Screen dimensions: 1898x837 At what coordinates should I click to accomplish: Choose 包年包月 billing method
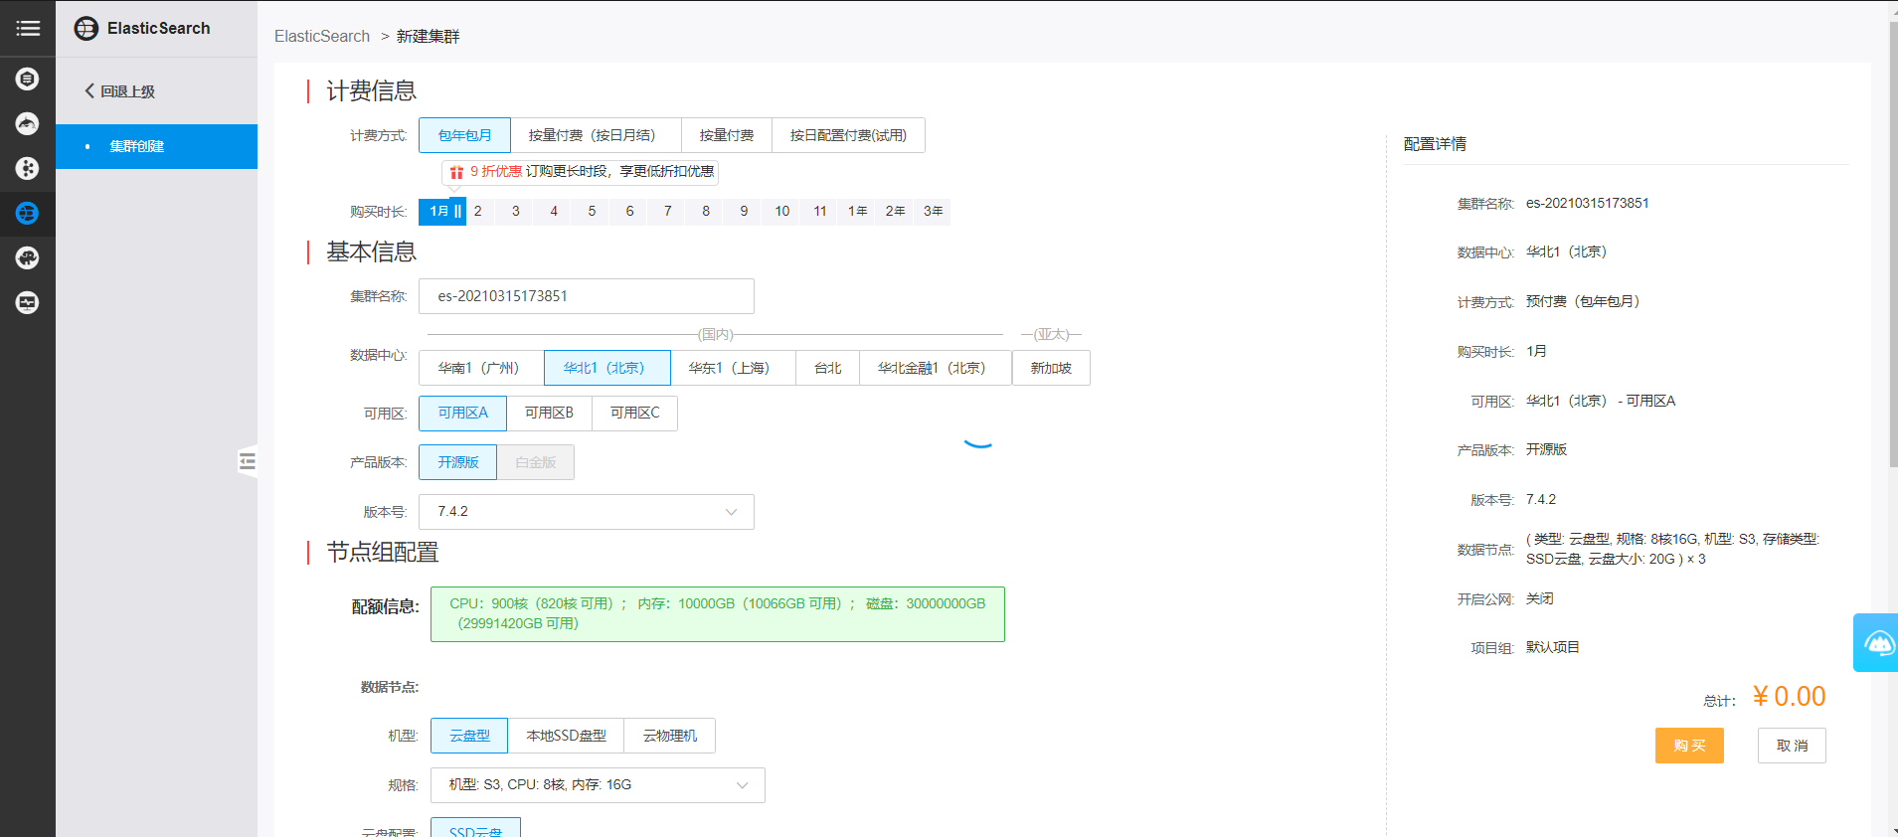tap(464, 135)
